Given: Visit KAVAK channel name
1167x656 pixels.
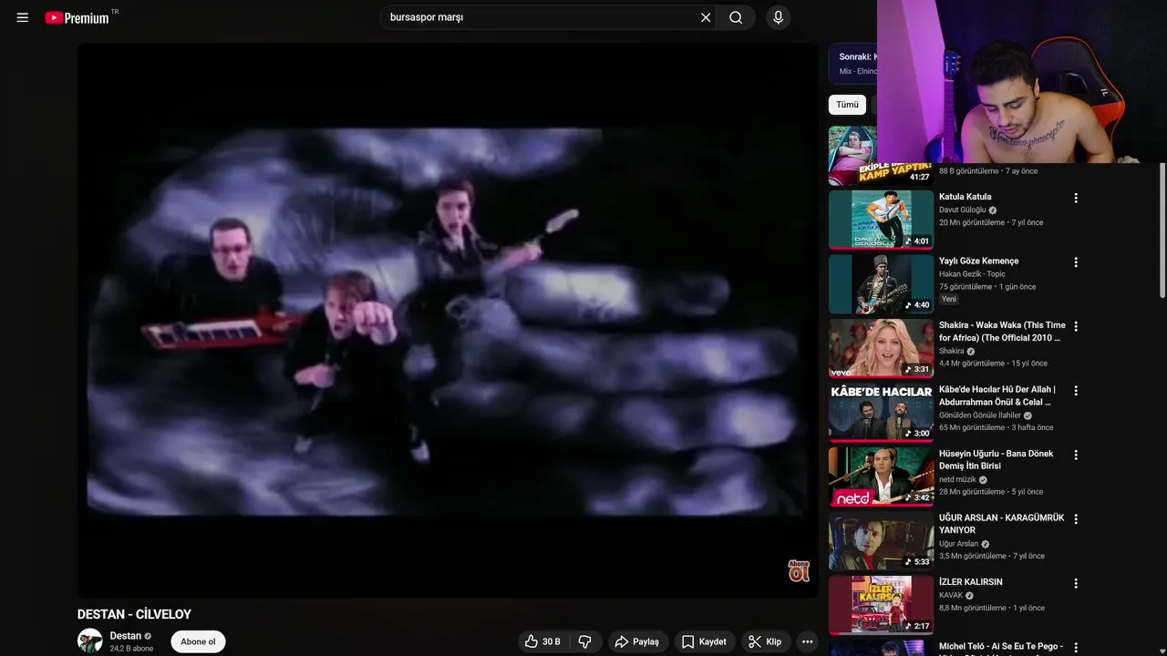Looking at the screenshot, I should pyautogui.click(x=951, y=595).
